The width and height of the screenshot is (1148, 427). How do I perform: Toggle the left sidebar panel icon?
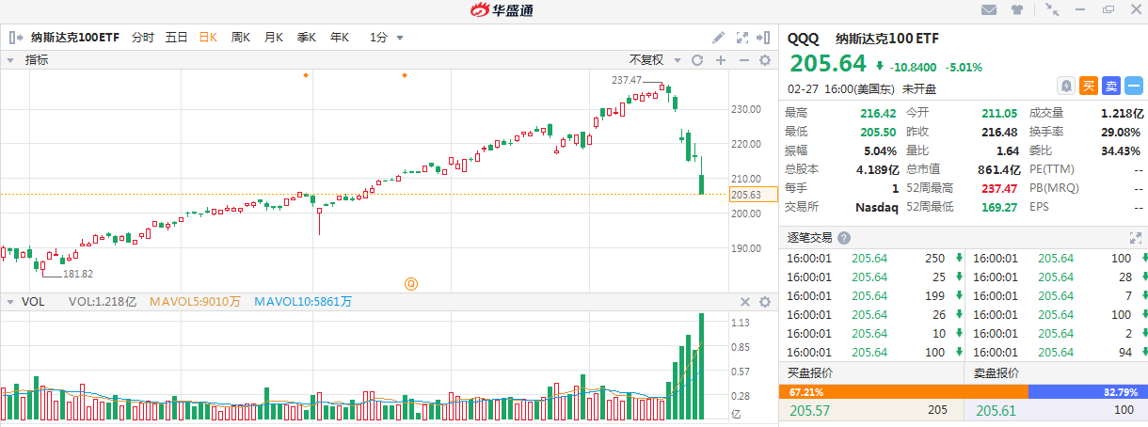[x=16, y=38]
